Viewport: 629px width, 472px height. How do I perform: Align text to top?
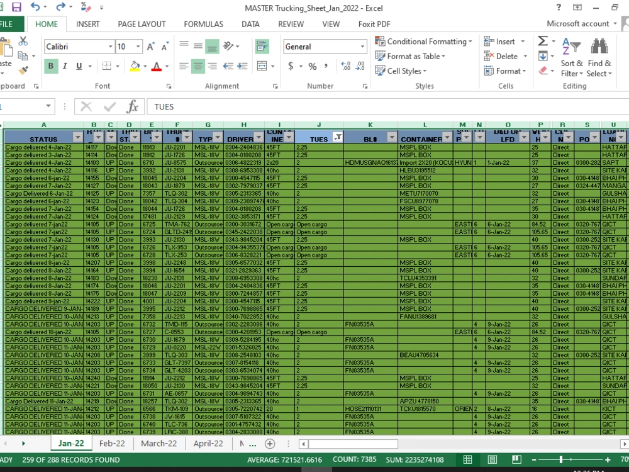coord(184,47)
